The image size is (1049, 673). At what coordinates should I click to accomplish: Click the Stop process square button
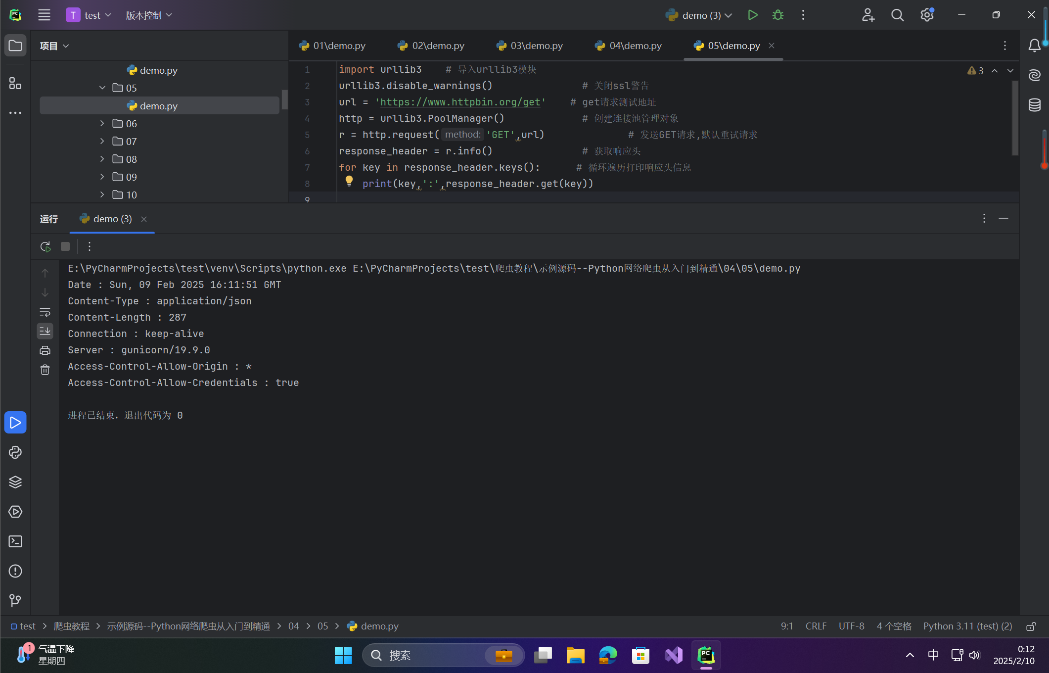(65, 246)
